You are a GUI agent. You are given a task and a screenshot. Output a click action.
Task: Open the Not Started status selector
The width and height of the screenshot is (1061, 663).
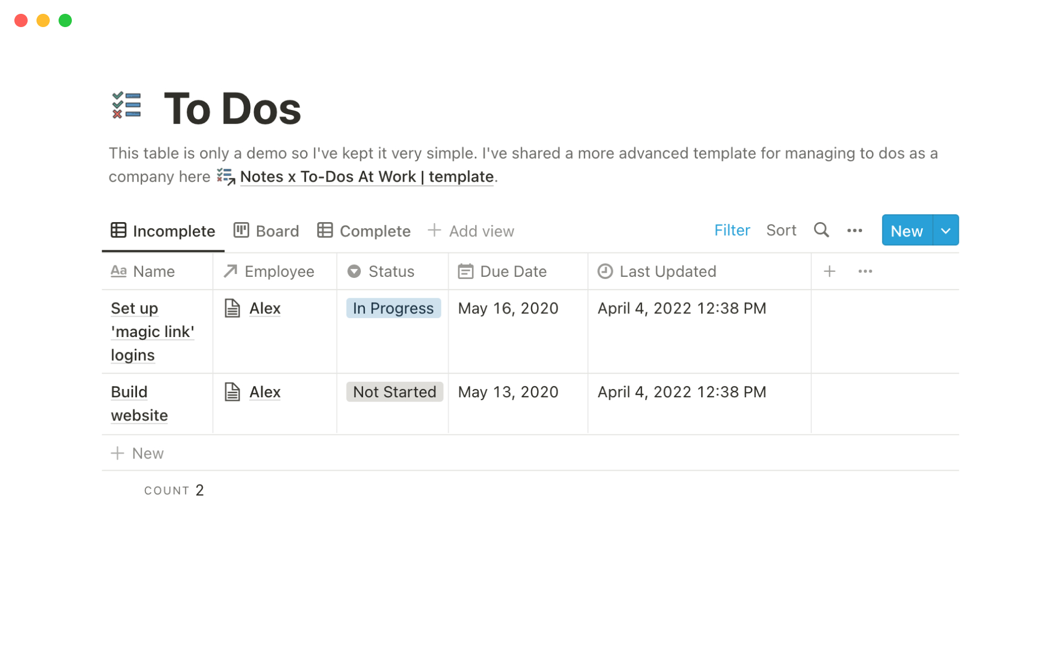click(394, 392)
